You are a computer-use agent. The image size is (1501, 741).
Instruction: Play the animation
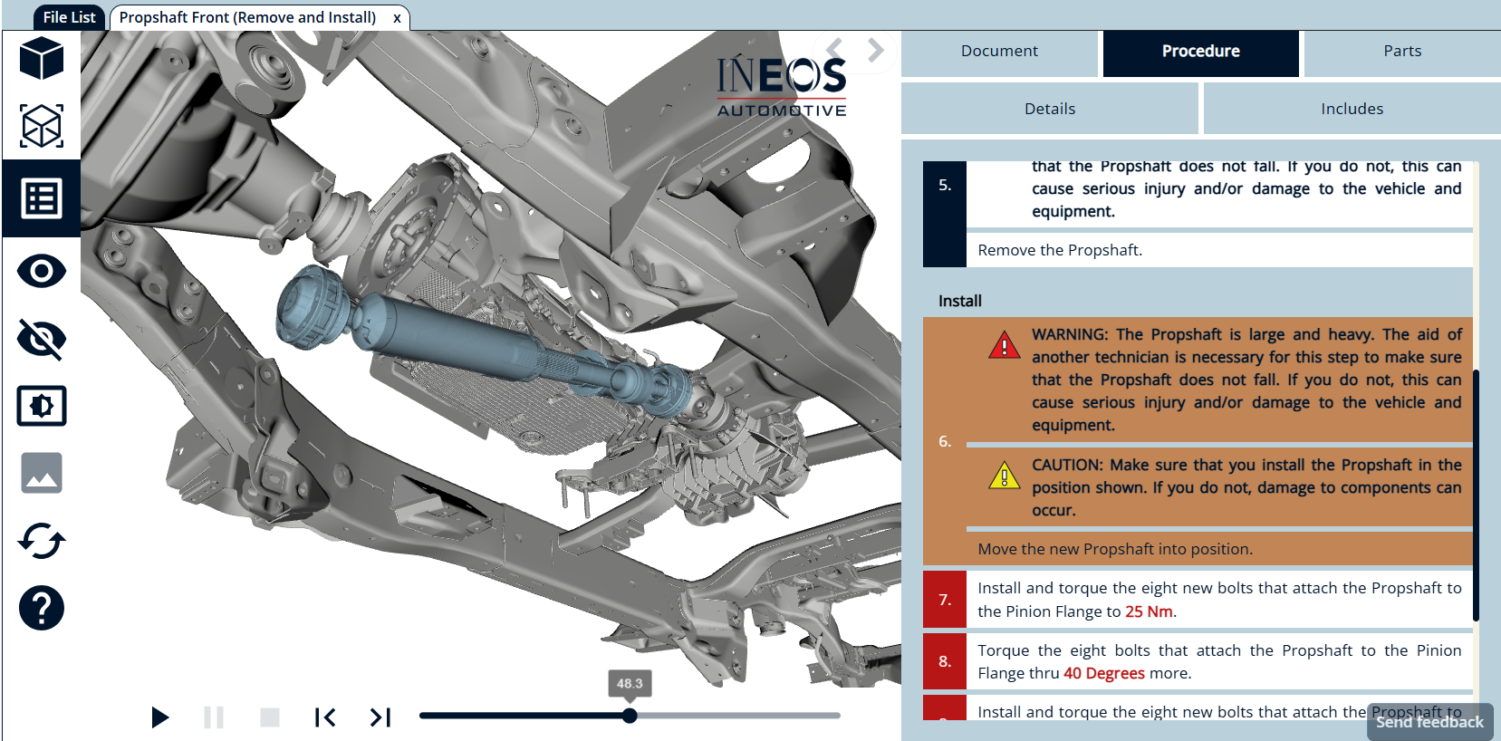(160, 717)
